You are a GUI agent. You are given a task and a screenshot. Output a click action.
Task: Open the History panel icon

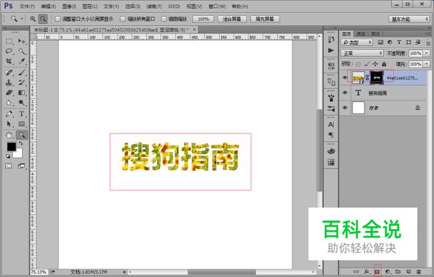[x=331, y=39]
